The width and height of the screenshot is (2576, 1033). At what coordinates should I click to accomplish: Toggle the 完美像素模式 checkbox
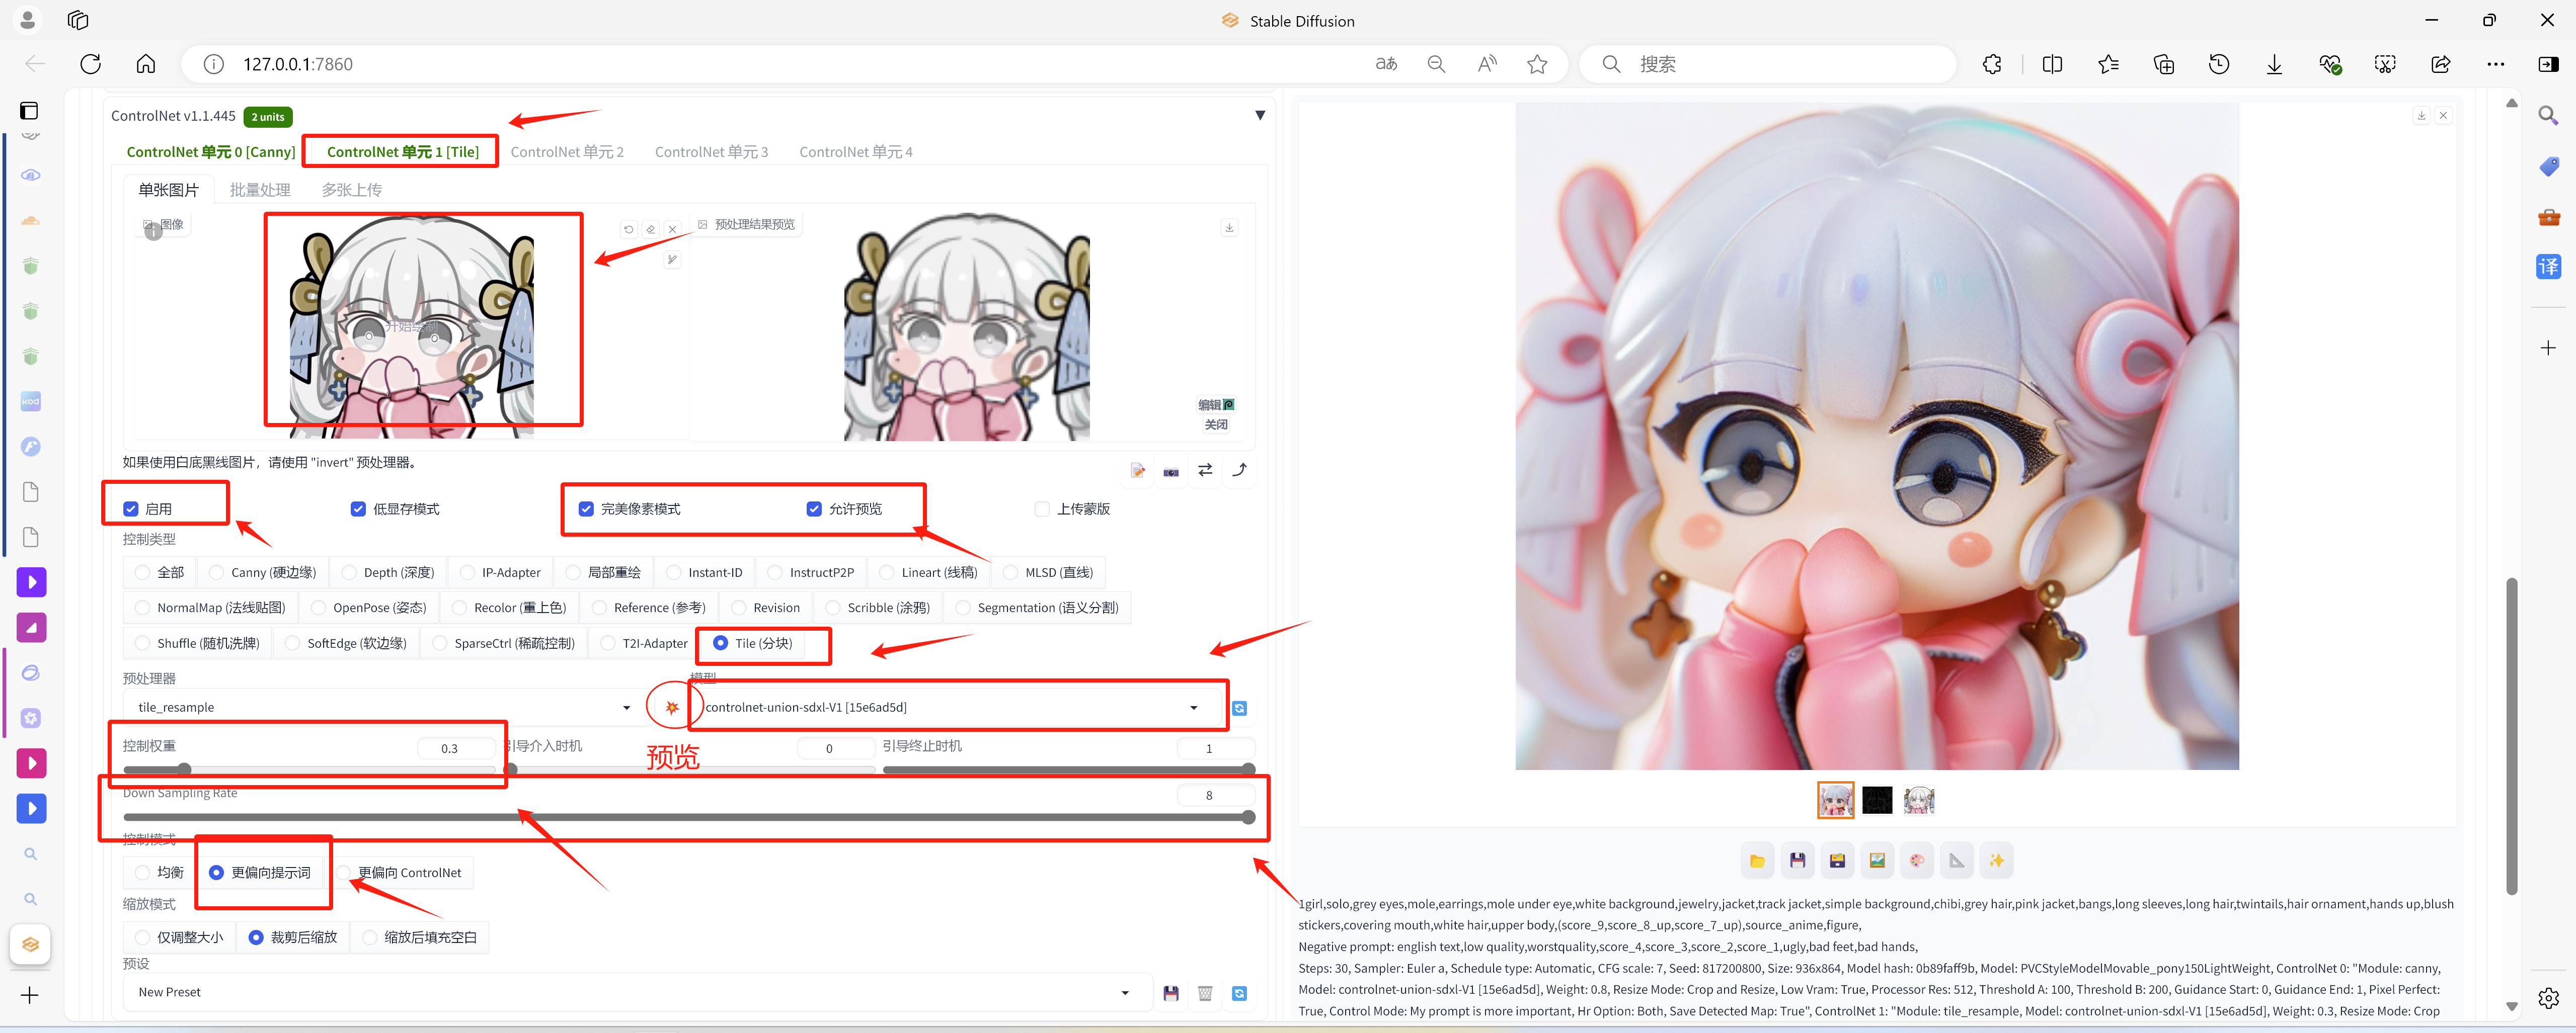(586, 509)
